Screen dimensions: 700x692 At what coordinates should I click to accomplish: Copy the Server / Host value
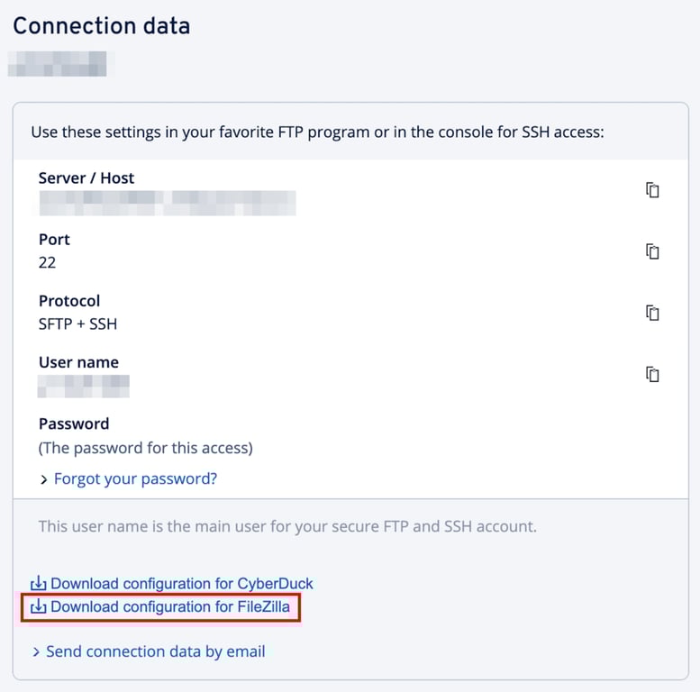pos(652,190)
